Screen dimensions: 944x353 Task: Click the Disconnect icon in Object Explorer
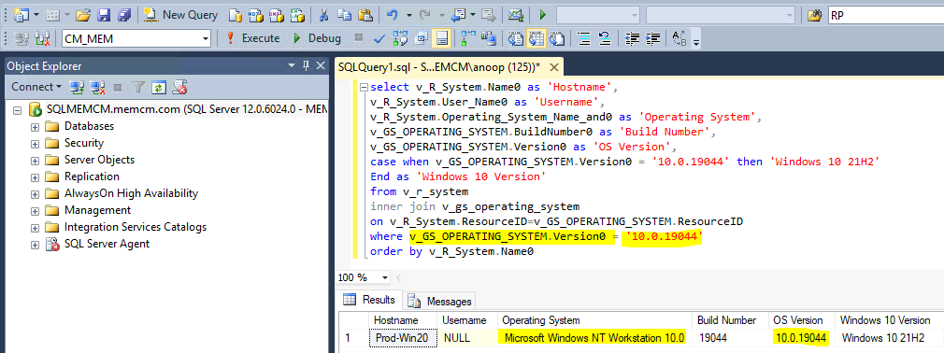(x=97, y=87)
